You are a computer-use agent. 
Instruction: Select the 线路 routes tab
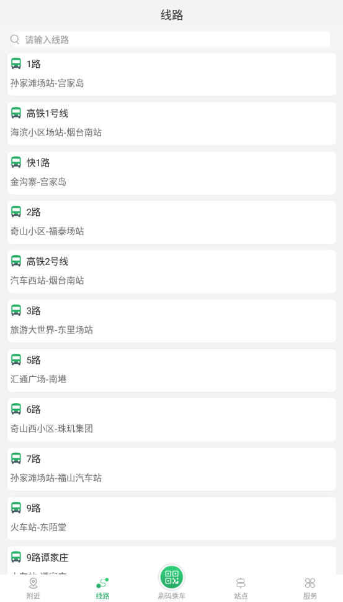click(x=102, y=588)
